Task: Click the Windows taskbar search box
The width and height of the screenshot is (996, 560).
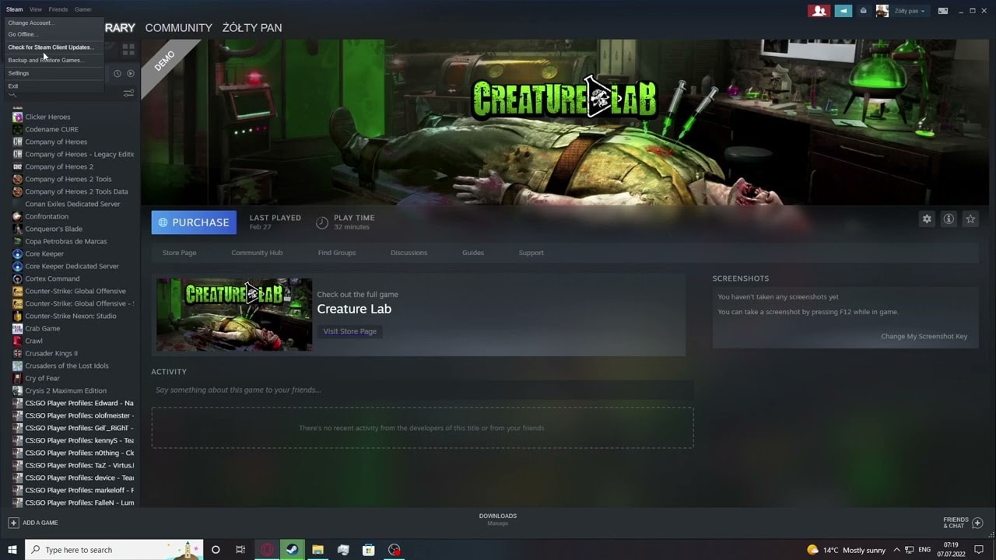Action: click(114, 550)
